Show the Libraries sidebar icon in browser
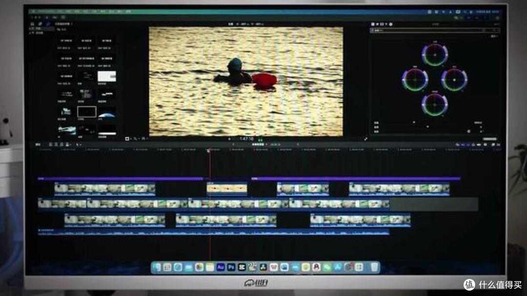The image size is (527, 296). tap(32, 24)
